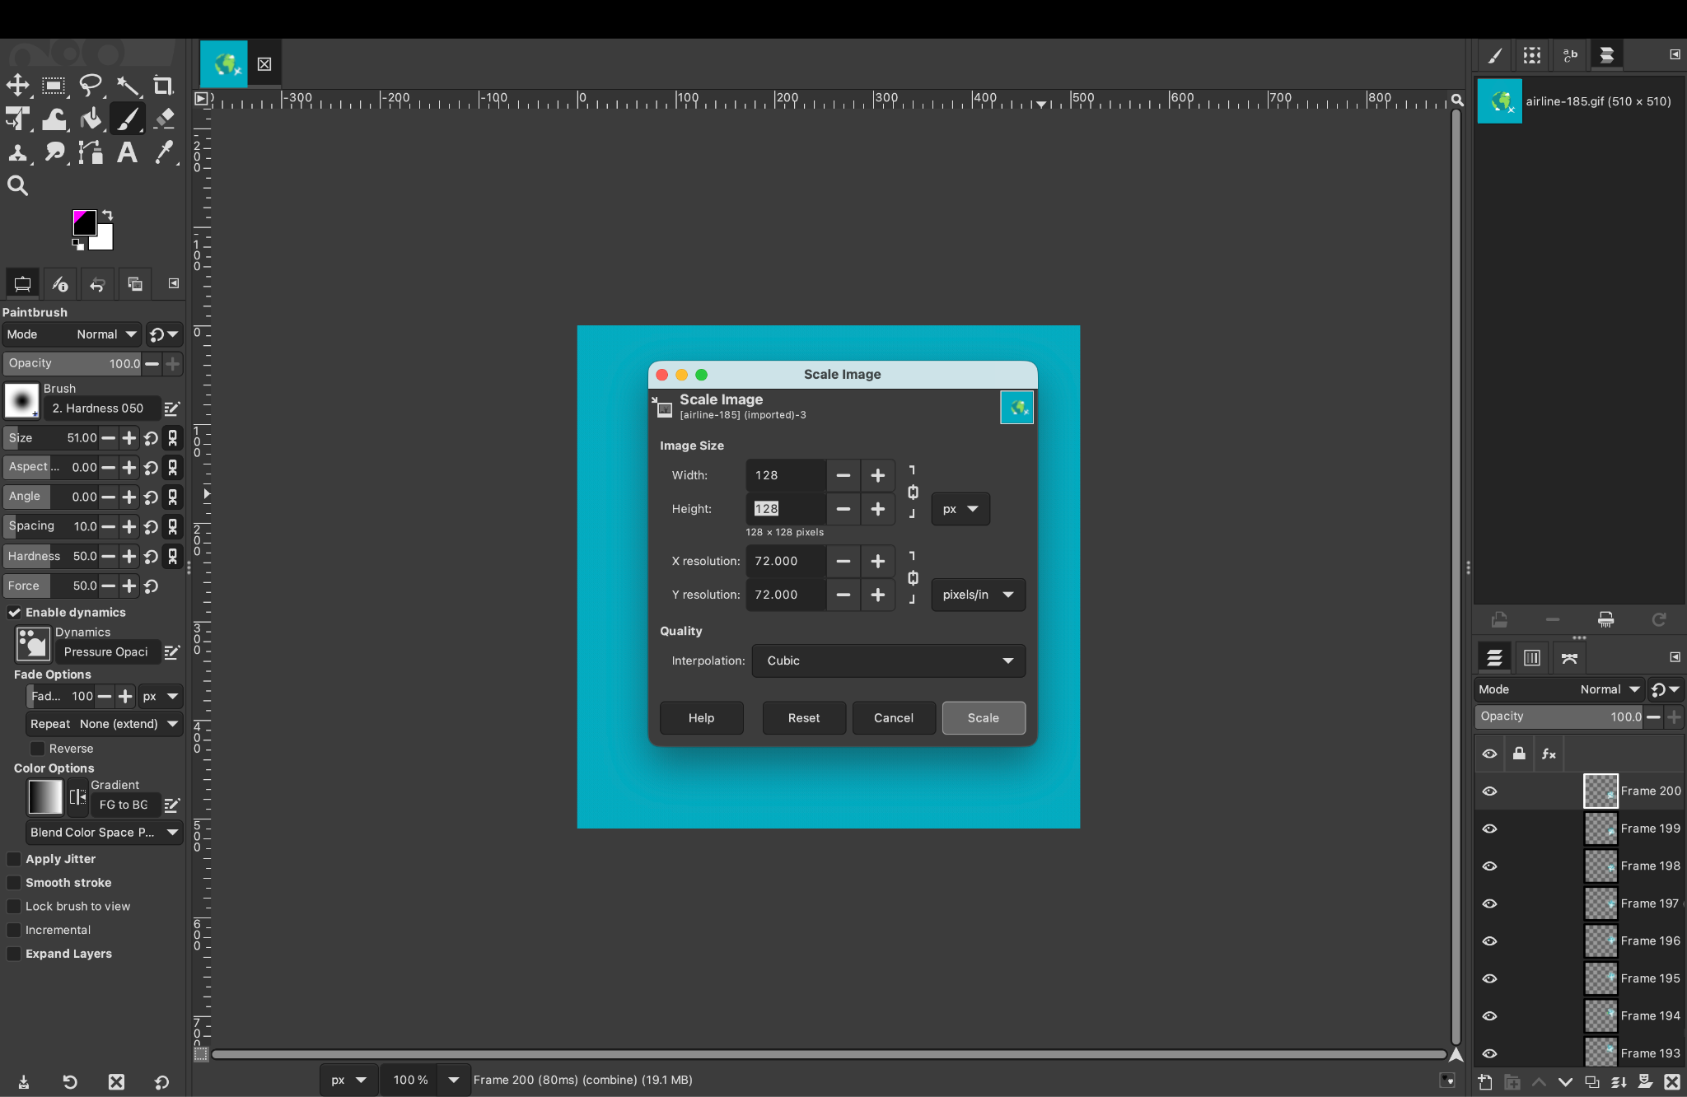Image resolution: width=1687 pixels, height=1097 pixels.
Task: Enable the Apply Jitter option
Action: tap(14, 859)
